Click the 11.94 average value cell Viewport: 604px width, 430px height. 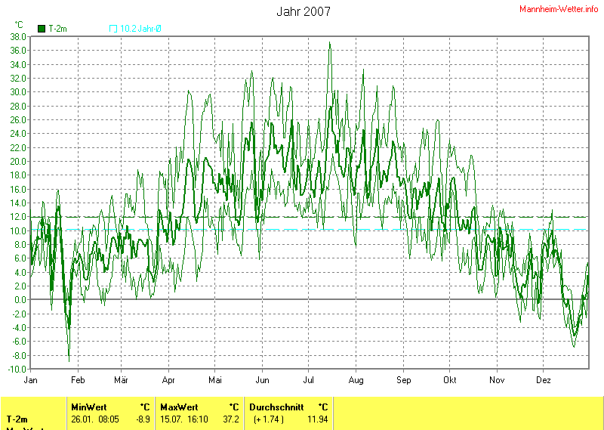pos(318,419)
